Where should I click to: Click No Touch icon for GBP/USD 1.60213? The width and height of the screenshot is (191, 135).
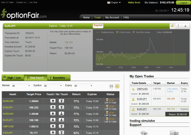(62, 126)
